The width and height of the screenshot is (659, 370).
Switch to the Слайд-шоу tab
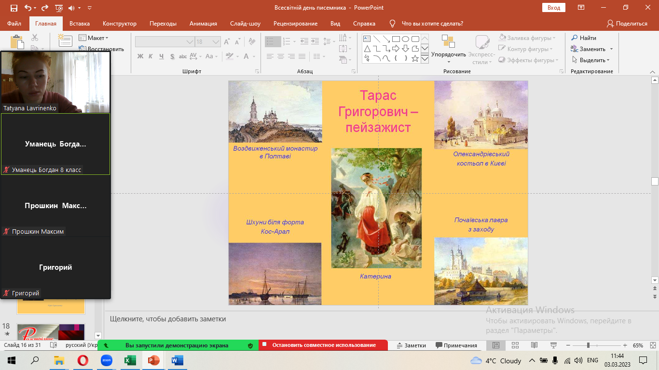(245, 24)
